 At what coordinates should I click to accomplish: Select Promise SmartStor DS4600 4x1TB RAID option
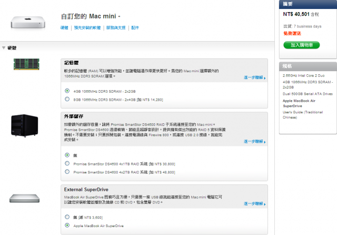[x=67, y=163]
